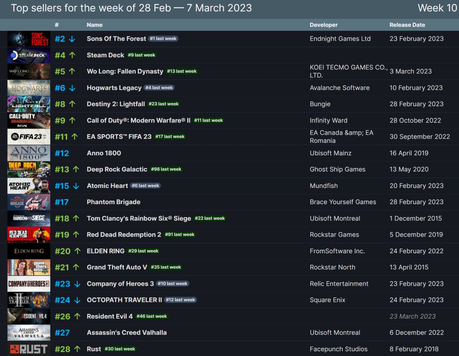Screen dimensions: 459x356
Task: Select the EA FIFA 23 logo image
Action: click(x=29, y=136)
